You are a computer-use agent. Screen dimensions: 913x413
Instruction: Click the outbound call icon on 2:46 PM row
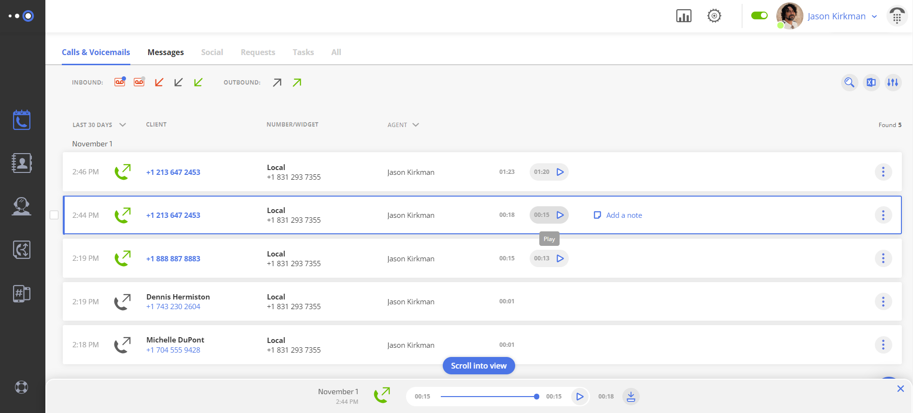click(x=123, y=172)
